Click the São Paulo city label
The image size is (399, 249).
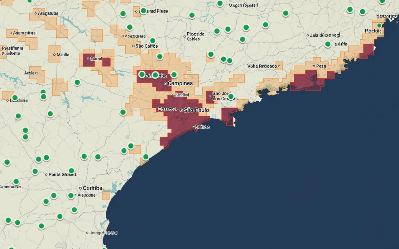(196, 110)
